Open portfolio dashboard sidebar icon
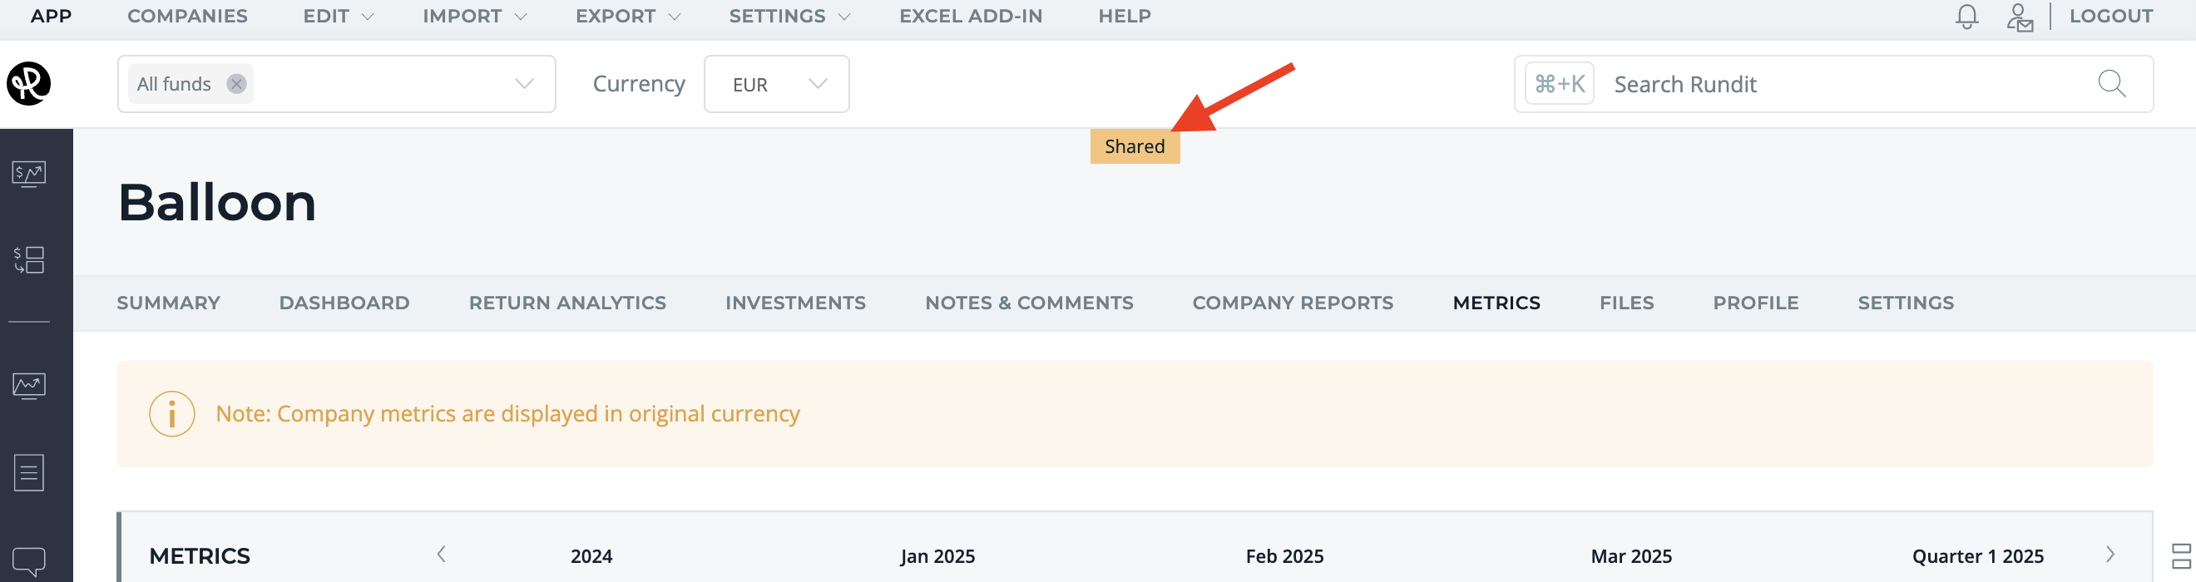2196x582 pixels. pyautogui.click(x=29, y=174)
